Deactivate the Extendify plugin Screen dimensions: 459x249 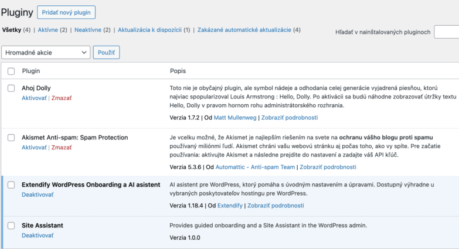pyautogui.click(x=38, y=195)
